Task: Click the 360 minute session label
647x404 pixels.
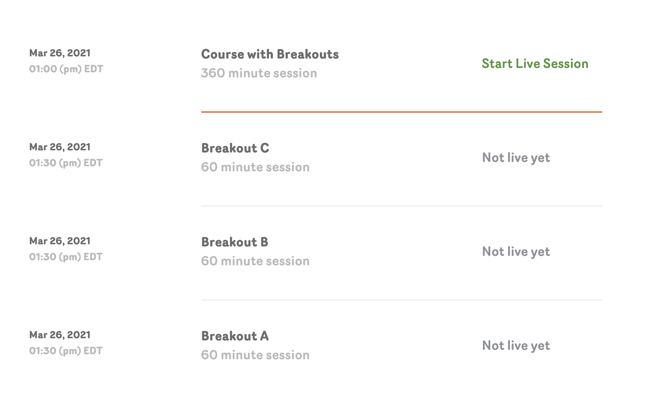Action: tap(259, 73)
